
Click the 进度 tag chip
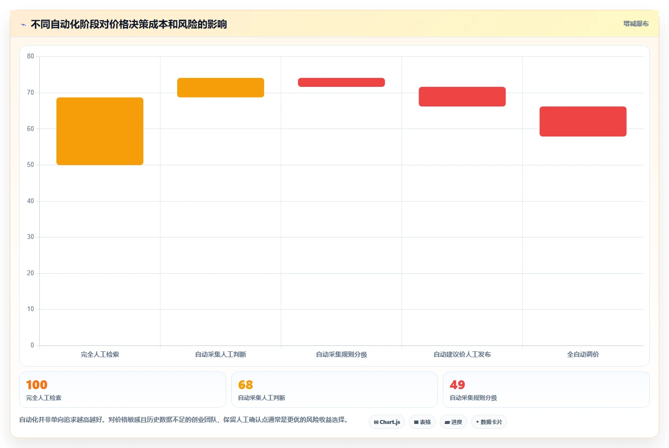pos(454,422)
